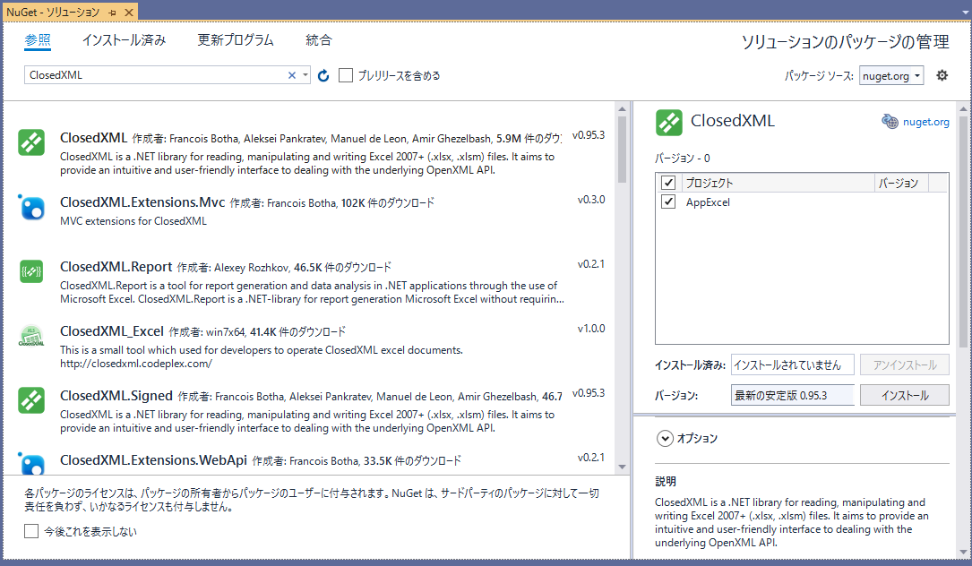Expand the options section chevron

pos(665,439)
